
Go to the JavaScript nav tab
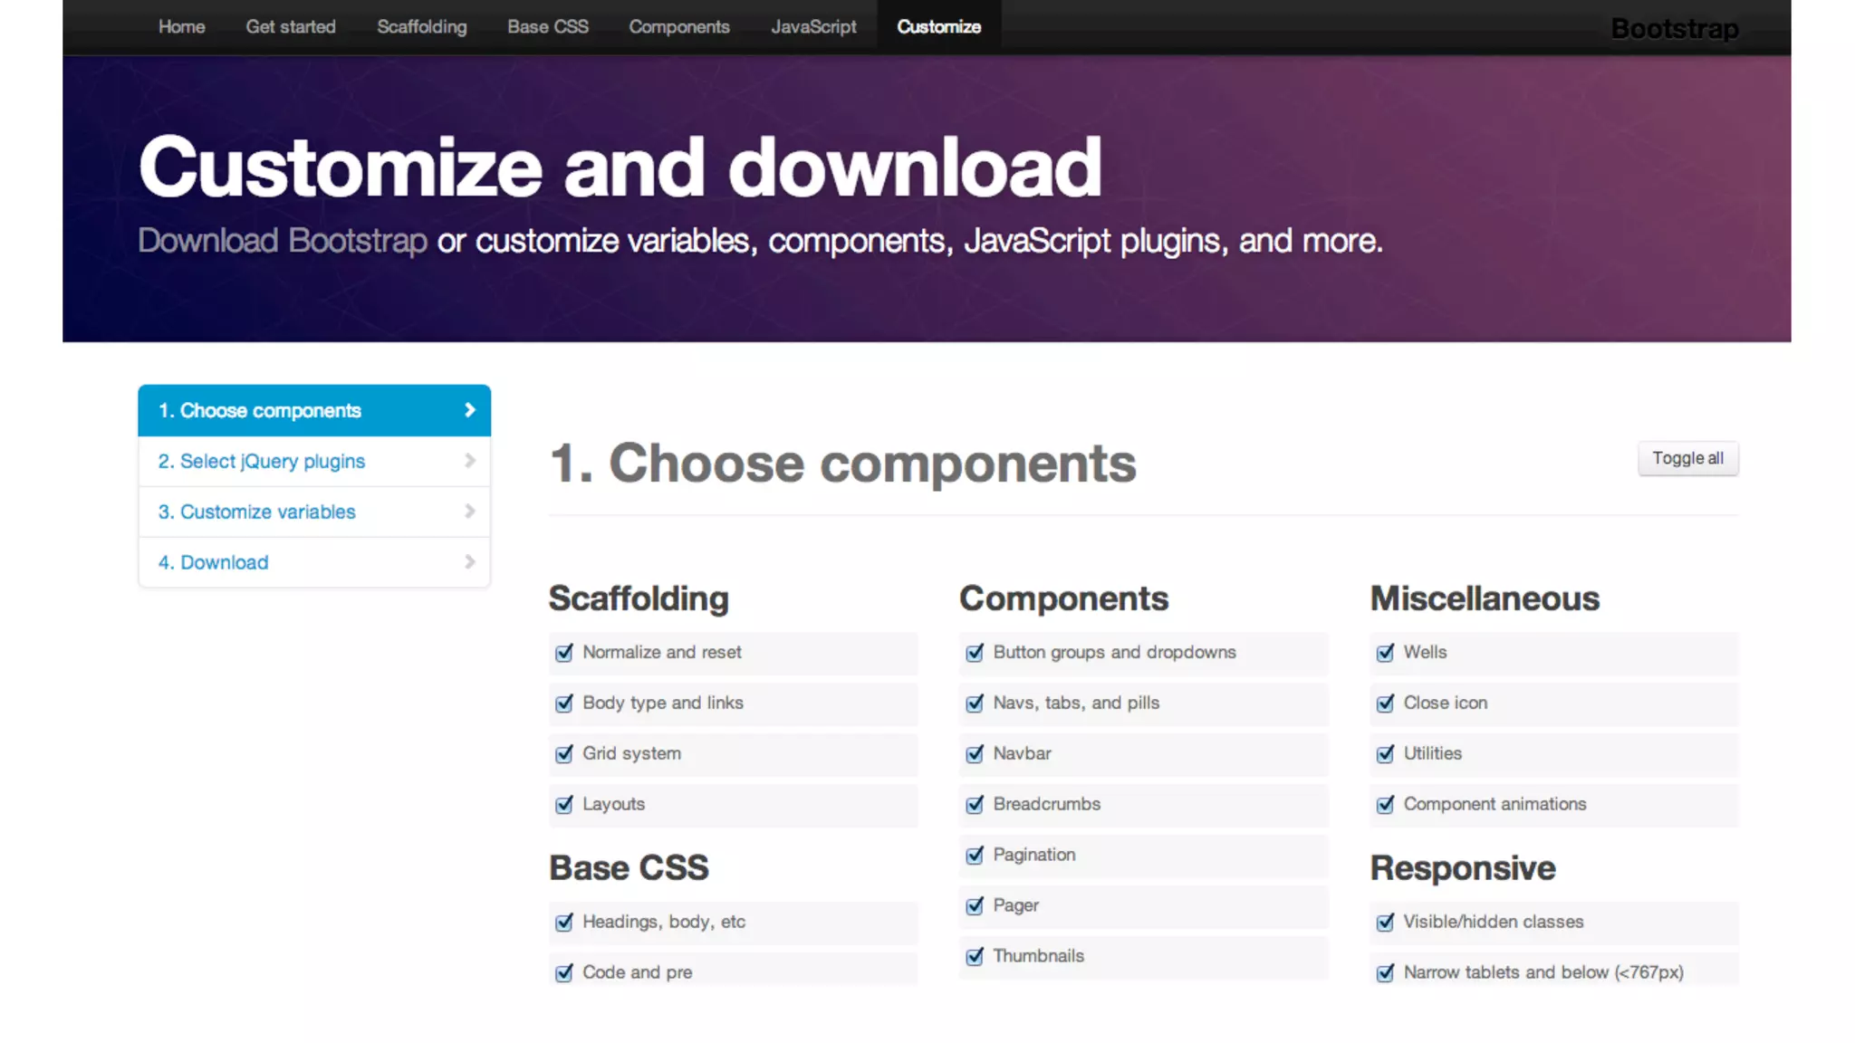point(812,27)
